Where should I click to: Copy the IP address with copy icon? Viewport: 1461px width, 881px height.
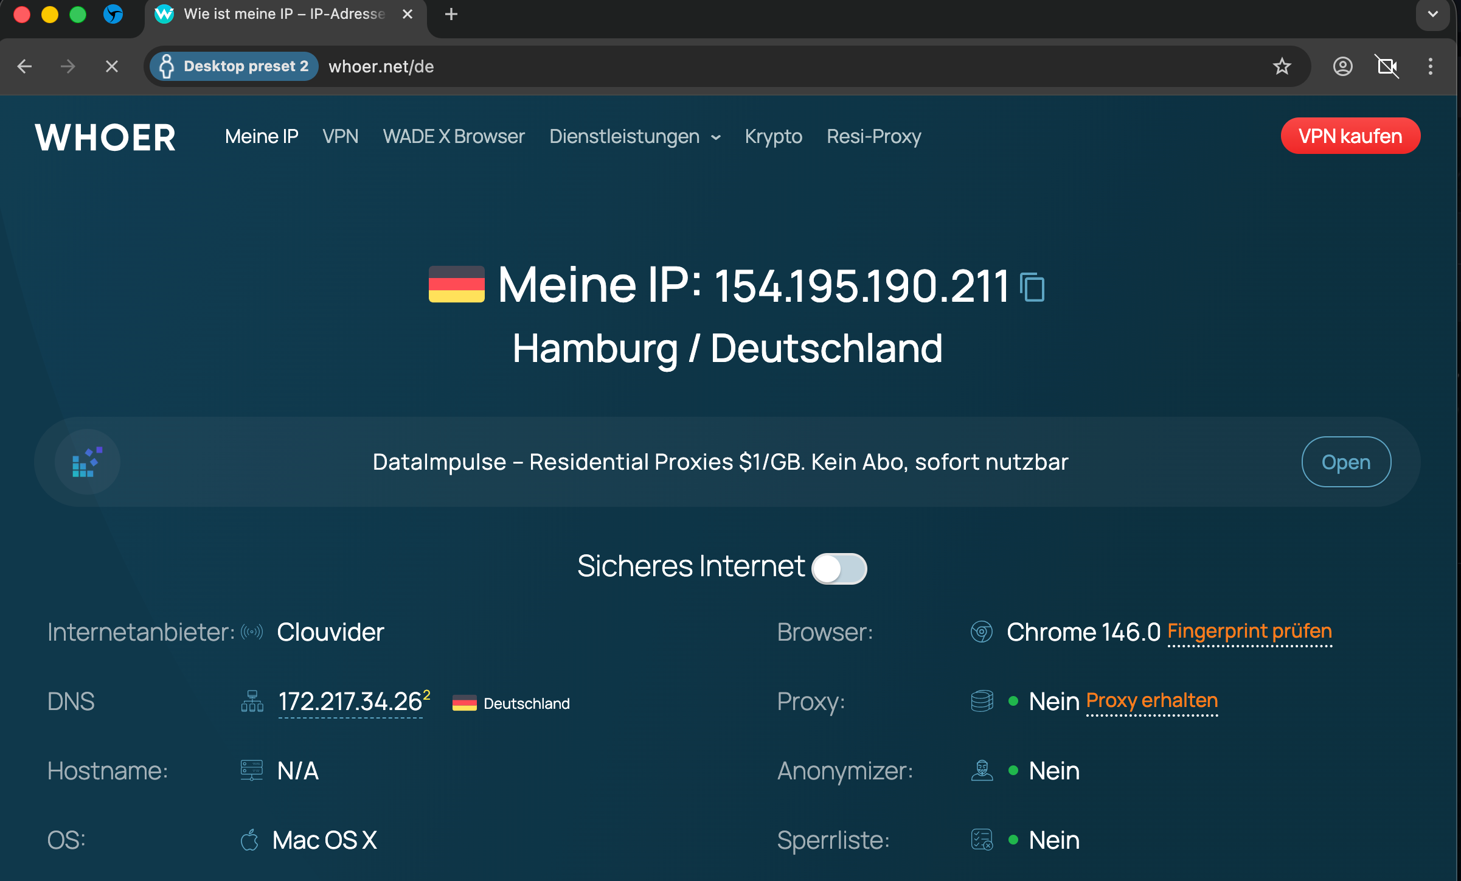click(1033, 287)
